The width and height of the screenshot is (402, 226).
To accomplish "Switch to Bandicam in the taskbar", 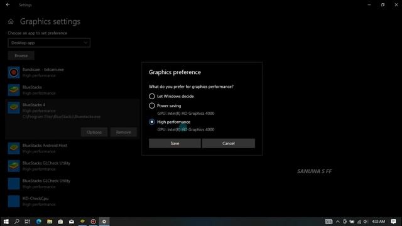I will (94, 222).
